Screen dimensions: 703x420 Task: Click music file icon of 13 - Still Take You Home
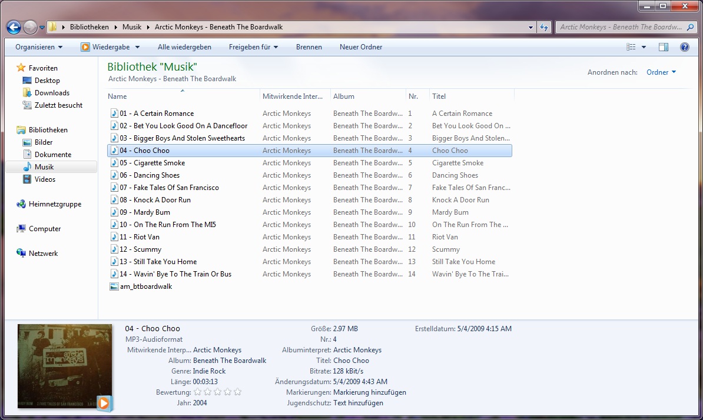point(114,262)
